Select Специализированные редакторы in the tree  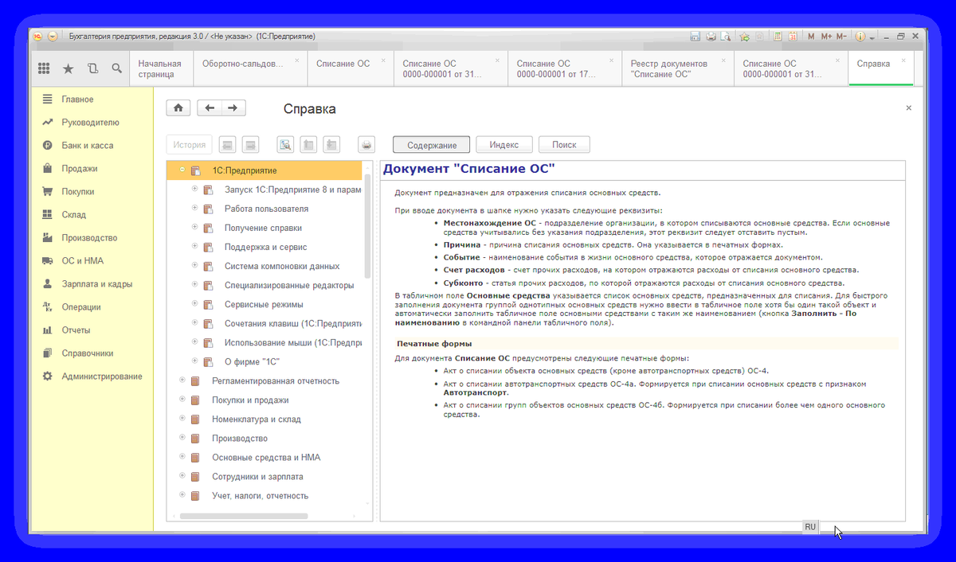289,286
